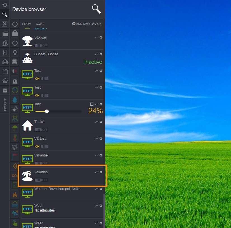This screenshot has height=228, width=231.
Task: Open the users sidebar icon
Action: coord(5,43)
